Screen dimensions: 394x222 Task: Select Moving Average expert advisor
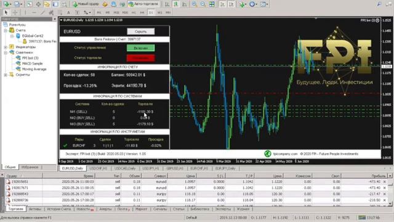coord(34,69)
